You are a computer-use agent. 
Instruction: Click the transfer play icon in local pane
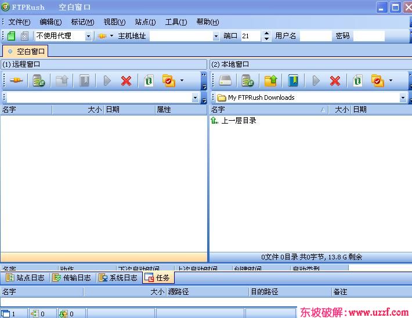point(316,81)
